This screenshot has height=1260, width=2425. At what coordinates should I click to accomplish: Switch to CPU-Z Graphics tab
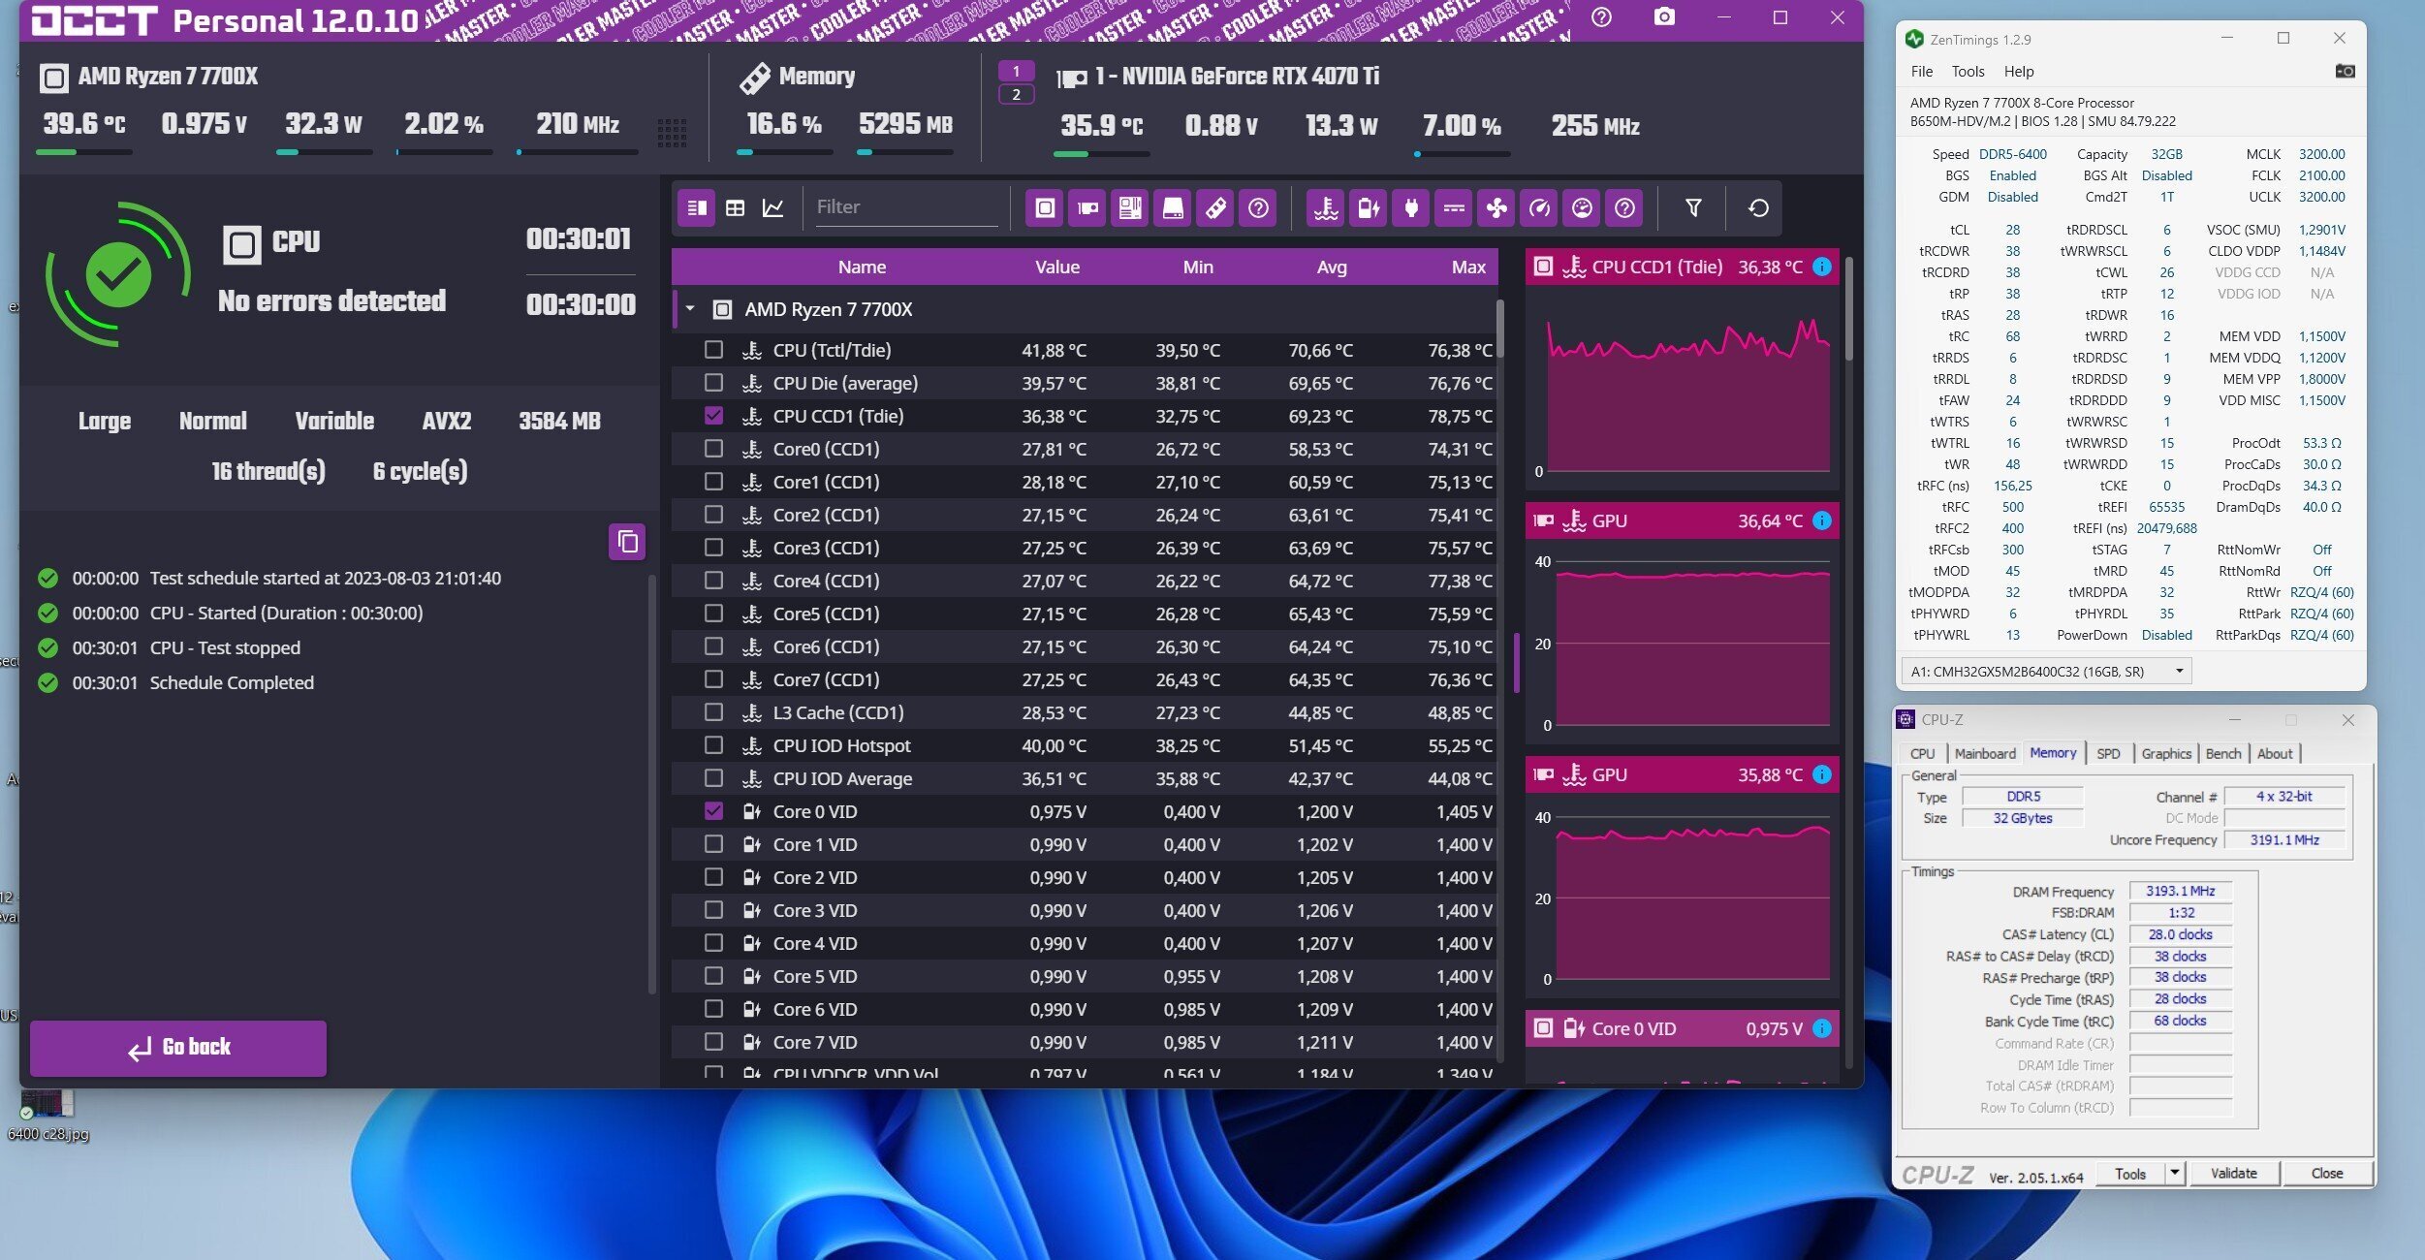pyautogui.click(x=2166, y=753)
